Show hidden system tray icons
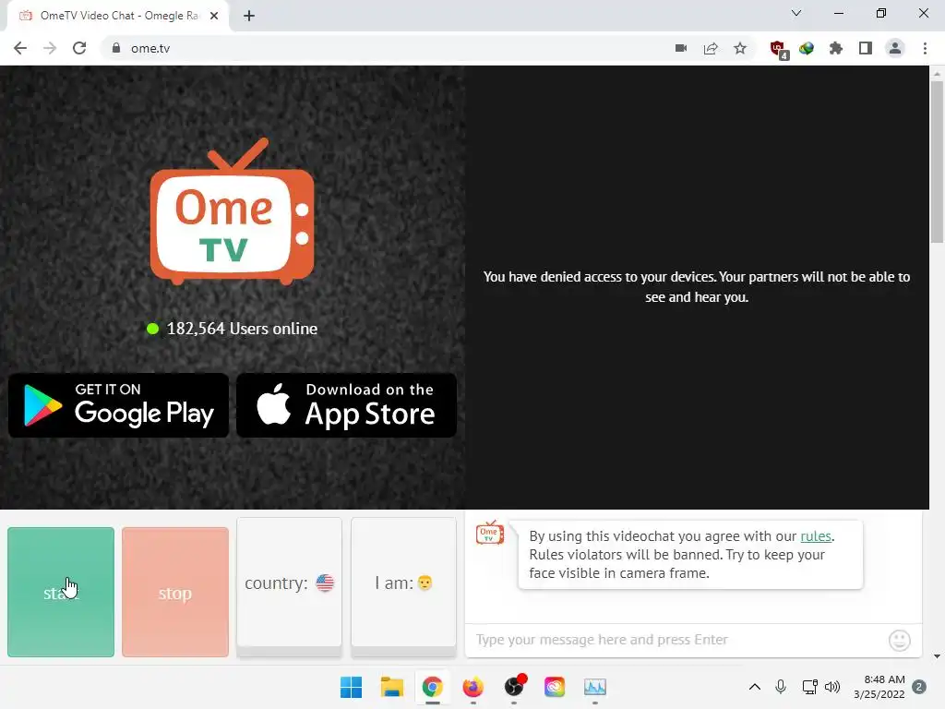Image resolution: width=945 pixels, height=709 pixels. click(755, 687)
